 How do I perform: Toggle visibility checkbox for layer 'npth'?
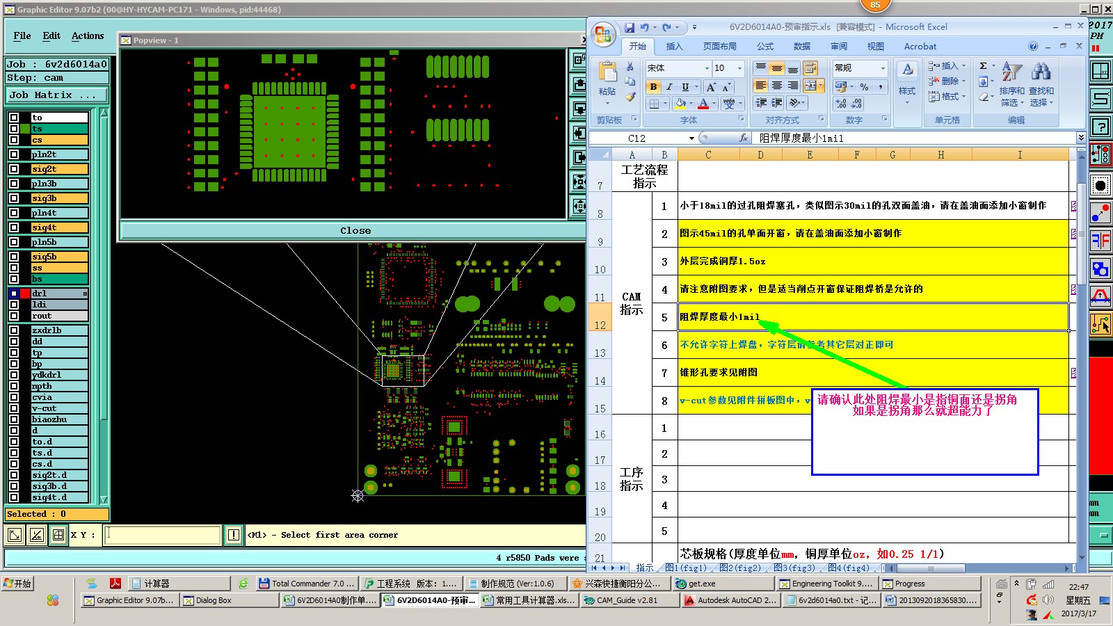[x=14, y=386]
